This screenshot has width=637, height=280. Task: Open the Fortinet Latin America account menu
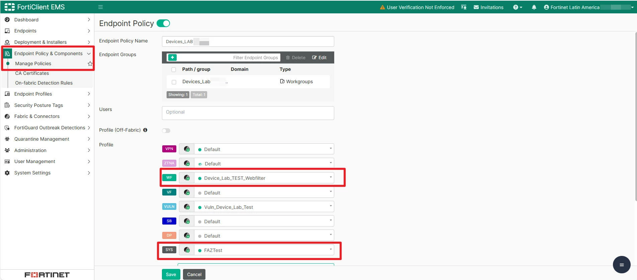tap(588, 7)
